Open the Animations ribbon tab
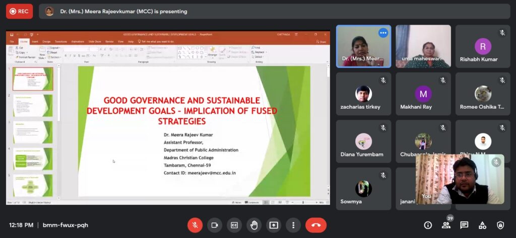516x238 pixels. [78, 42]
